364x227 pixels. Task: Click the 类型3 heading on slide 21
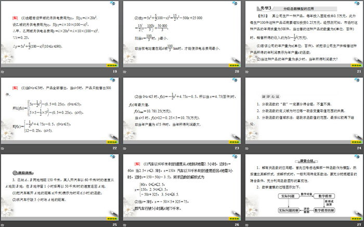coord(266,8)
